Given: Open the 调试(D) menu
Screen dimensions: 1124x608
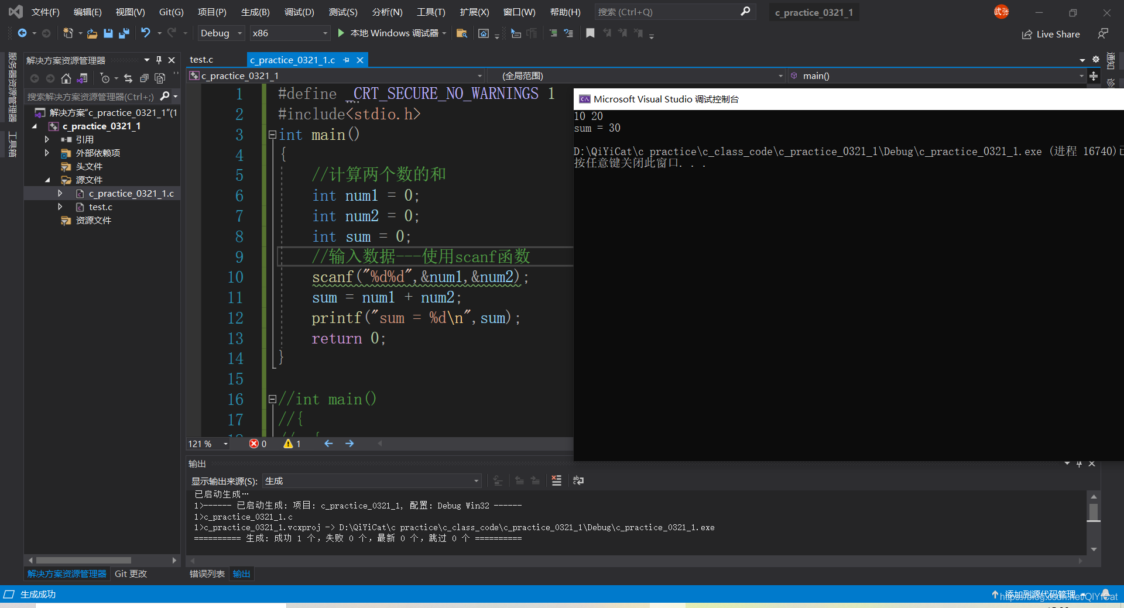Looking at the screenshot, I should (x=299, y=12).
